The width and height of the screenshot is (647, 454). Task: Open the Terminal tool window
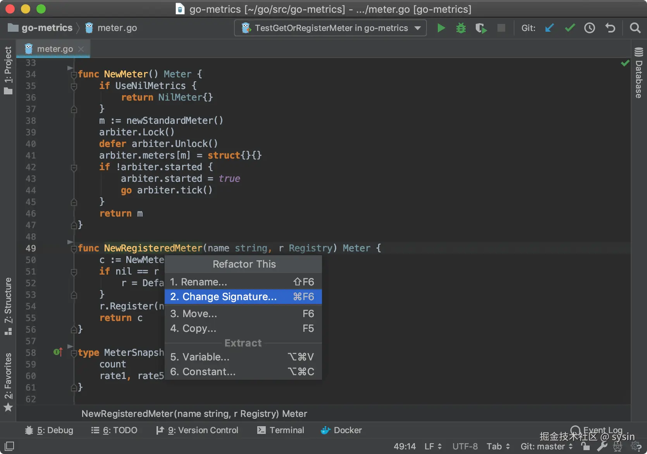tap(281, 430)
